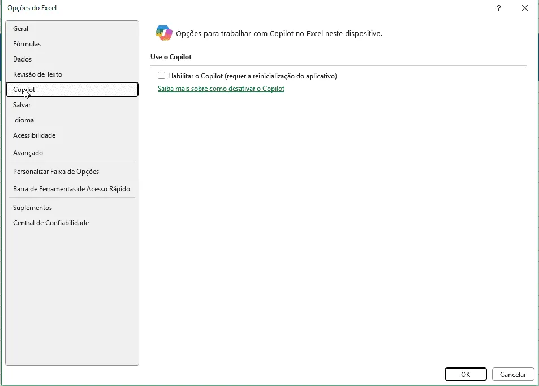This screenshot has height=386, width=539.
Task: Dismiss the dialog with Cancelar
Action: point(513,374)
